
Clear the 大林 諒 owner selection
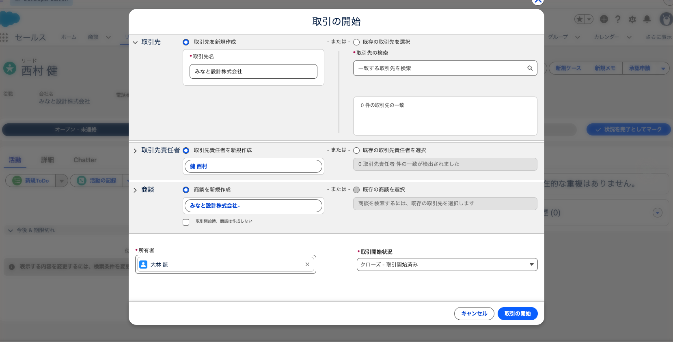307,265
